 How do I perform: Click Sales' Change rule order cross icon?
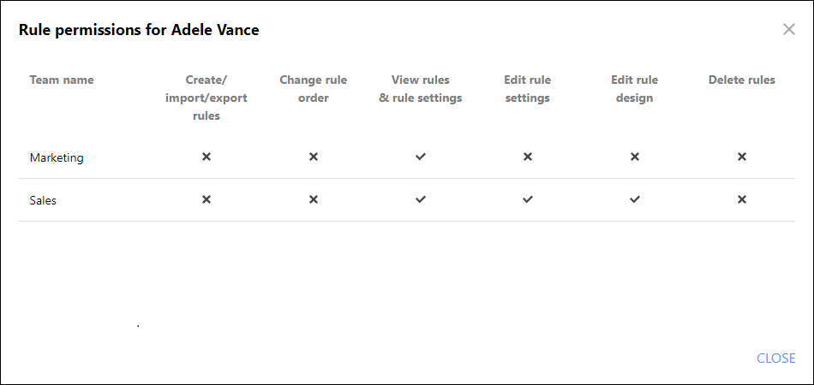coord(314,199)
